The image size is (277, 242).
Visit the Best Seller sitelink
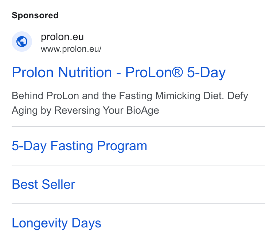click(43, 184)
